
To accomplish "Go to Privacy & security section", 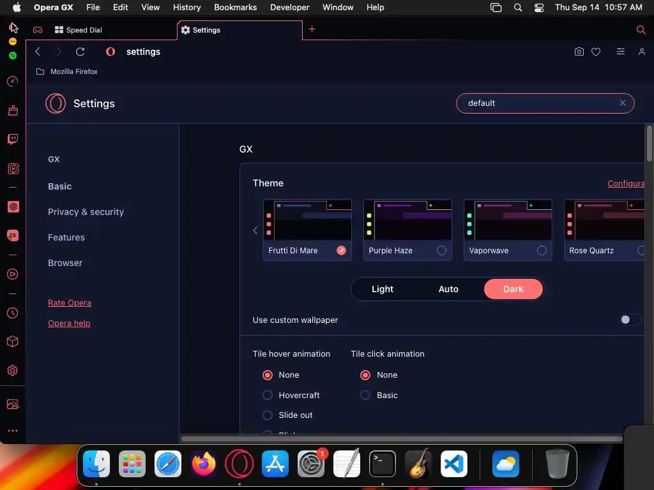I will (x=86, y=212).
